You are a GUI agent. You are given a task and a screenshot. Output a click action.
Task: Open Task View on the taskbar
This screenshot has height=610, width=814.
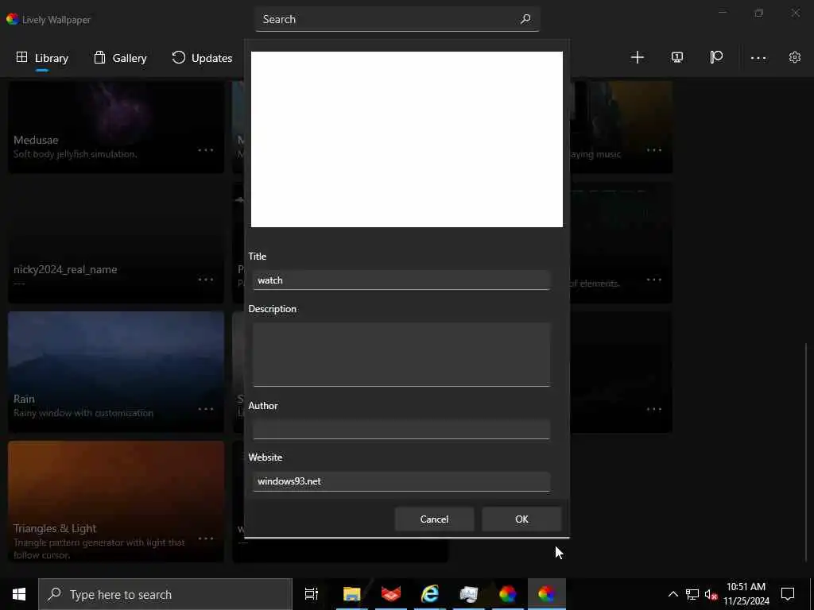(312, 594)
